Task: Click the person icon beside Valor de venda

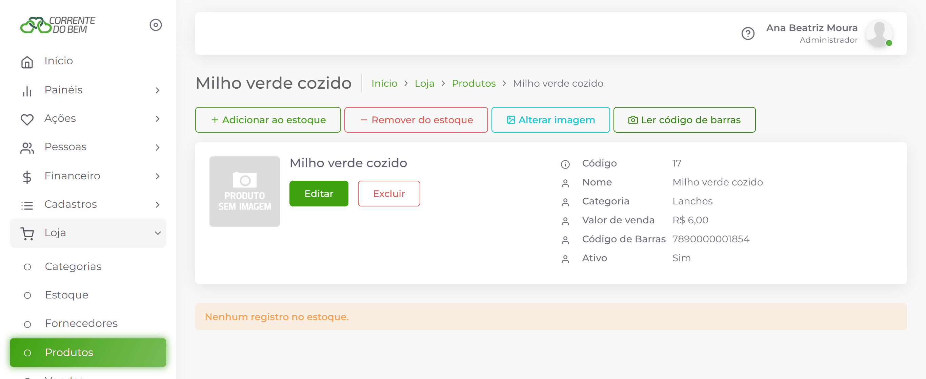Action: pyautogui.click(x=565, y=221)
